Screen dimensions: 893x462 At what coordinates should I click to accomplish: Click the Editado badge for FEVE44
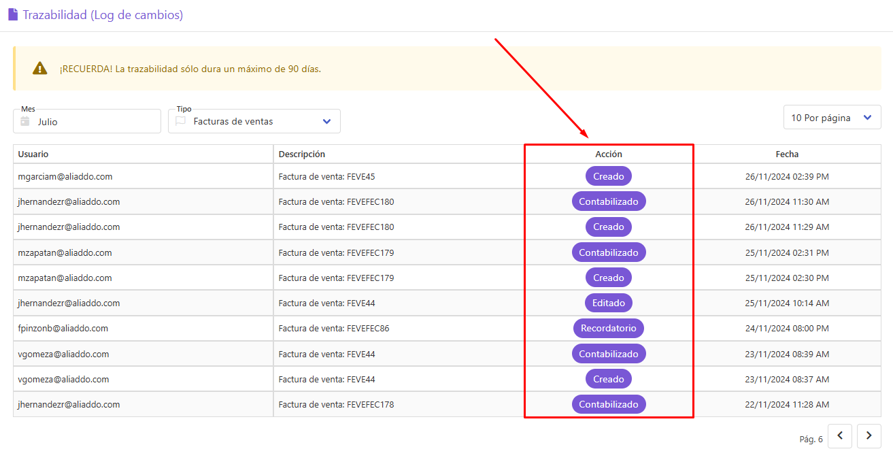[x=609, y=303]
